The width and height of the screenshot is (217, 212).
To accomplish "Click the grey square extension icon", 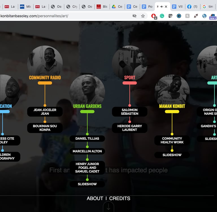I will (187, 16).
